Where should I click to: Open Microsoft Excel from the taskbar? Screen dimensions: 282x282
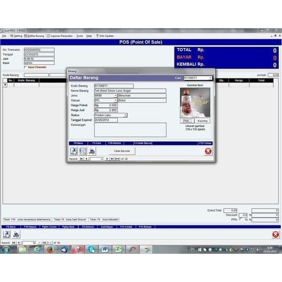coord(119,250)
